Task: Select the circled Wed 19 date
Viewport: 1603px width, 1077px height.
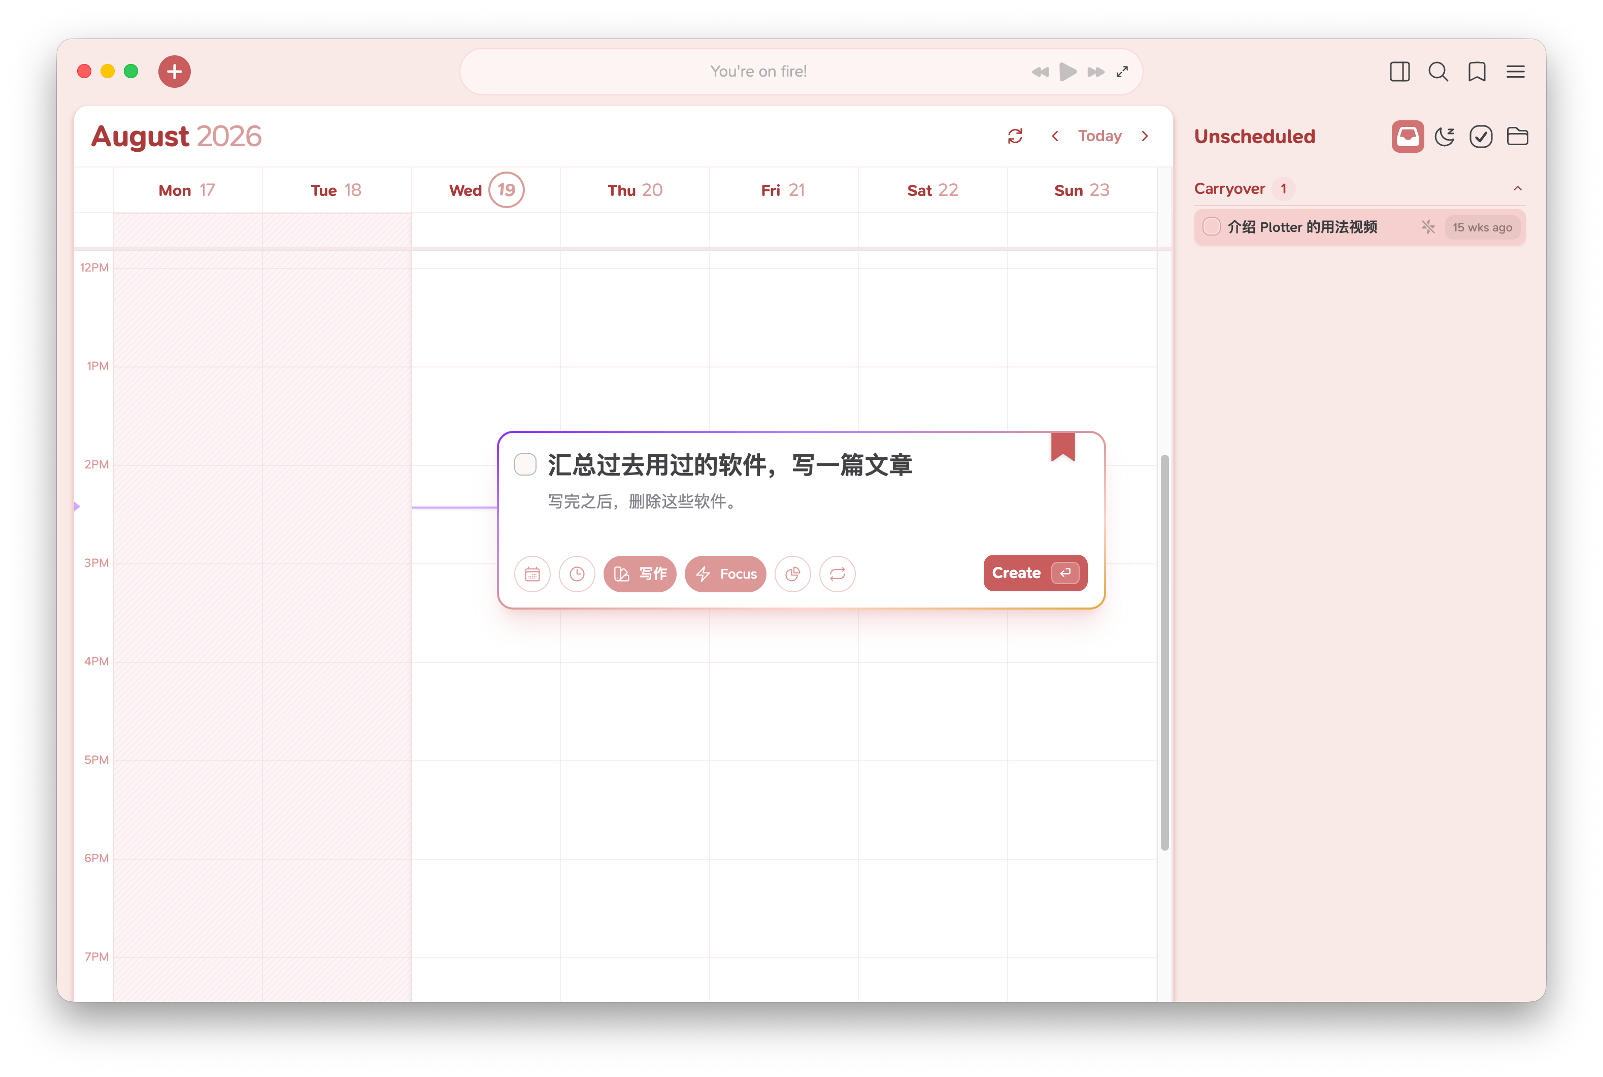Action: click(x=506, y=190)
